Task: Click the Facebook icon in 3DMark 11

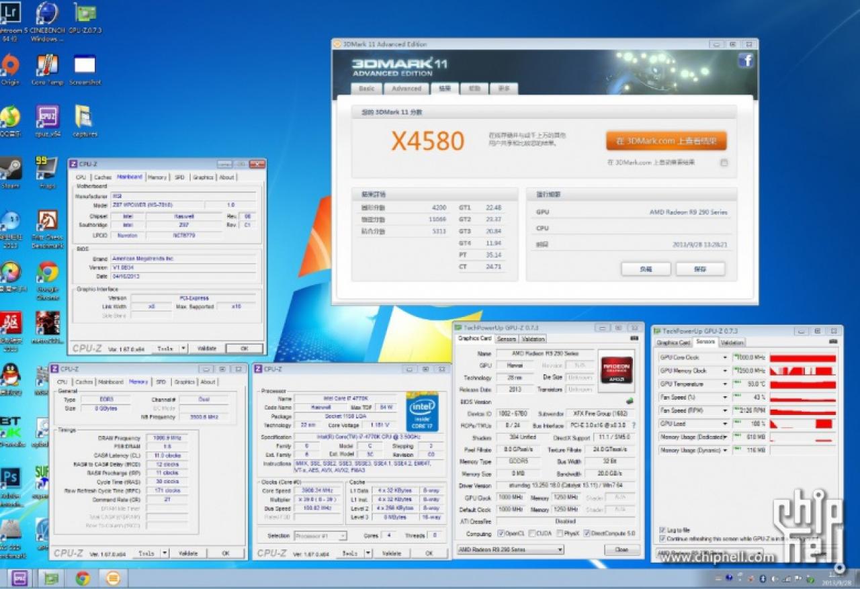Action: tap(745, 60)
